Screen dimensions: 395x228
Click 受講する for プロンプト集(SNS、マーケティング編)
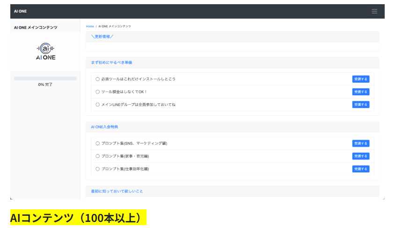(x=361, y=143)
